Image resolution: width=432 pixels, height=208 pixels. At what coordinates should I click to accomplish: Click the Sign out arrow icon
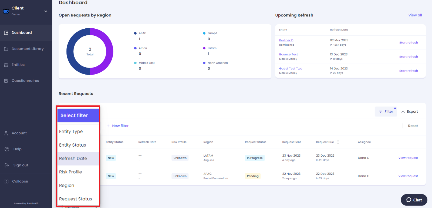tap(7, 165)
